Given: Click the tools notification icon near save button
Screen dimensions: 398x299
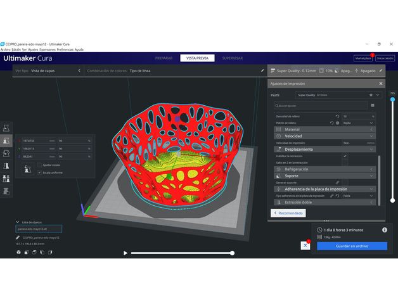Looking at the screenshot, I should (x=305, y=245).
